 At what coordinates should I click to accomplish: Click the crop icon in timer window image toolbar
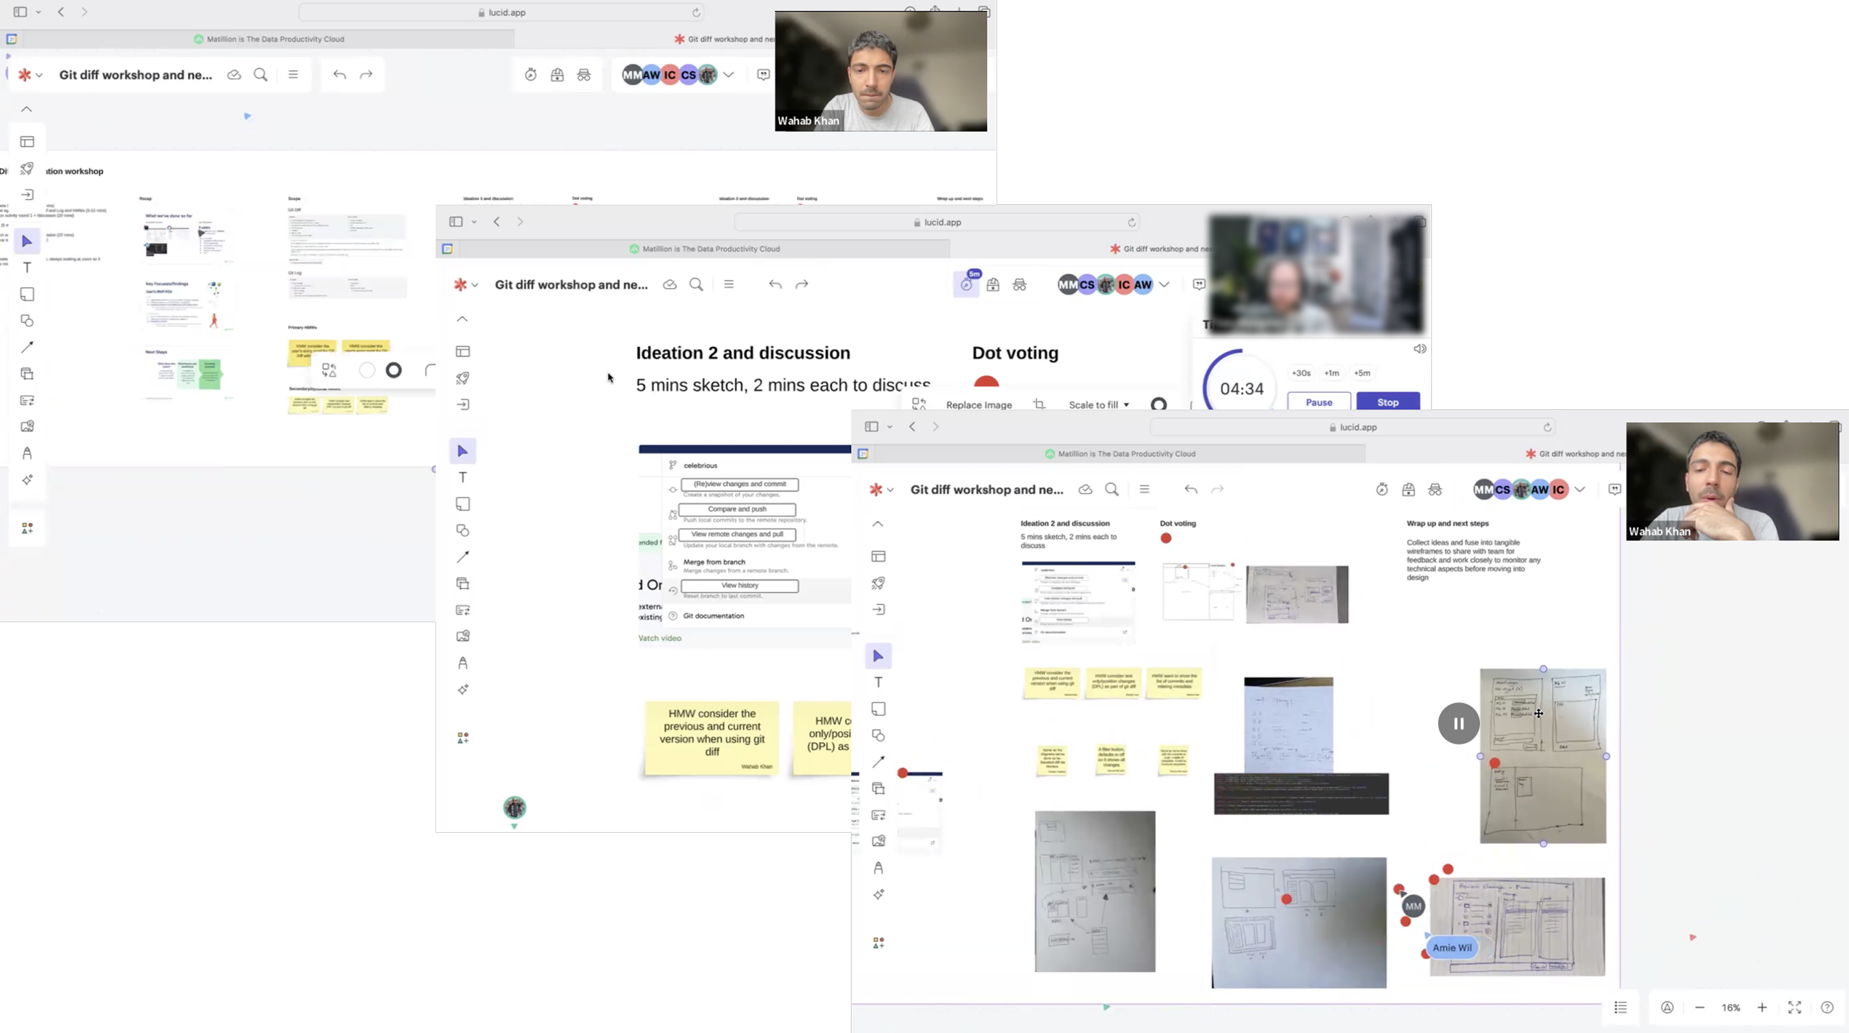pyautogui.click(x=1039, y=405)
